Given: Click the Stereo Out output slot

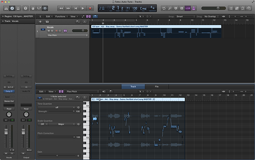Looking at the screenshot, I should pos(9,101).
